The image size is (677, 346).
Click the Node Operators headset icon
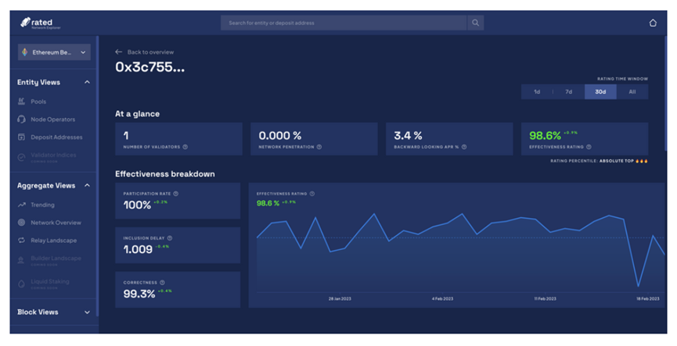[x=22, y=119]
